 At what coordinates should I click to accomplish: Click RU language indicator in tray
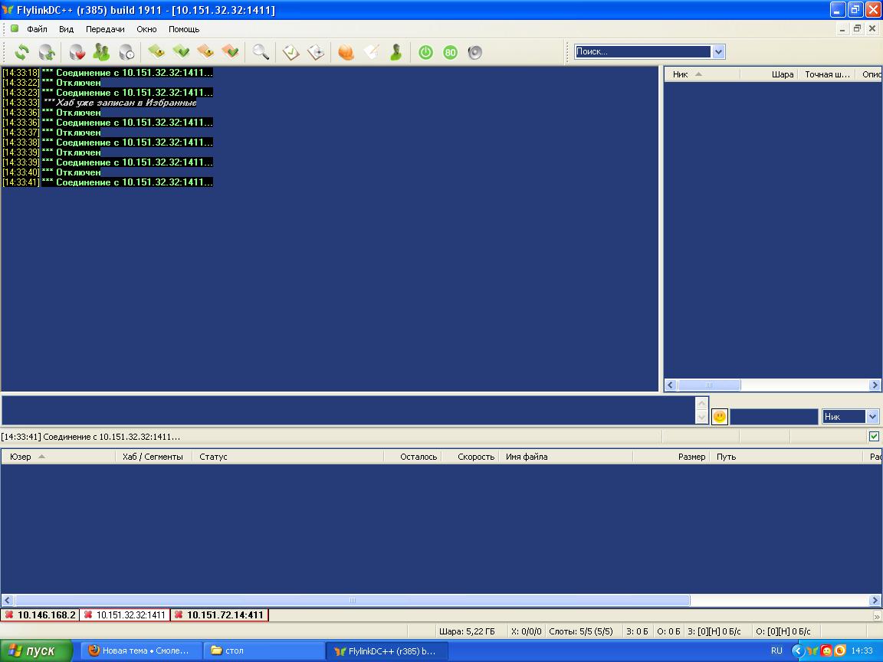776,651
